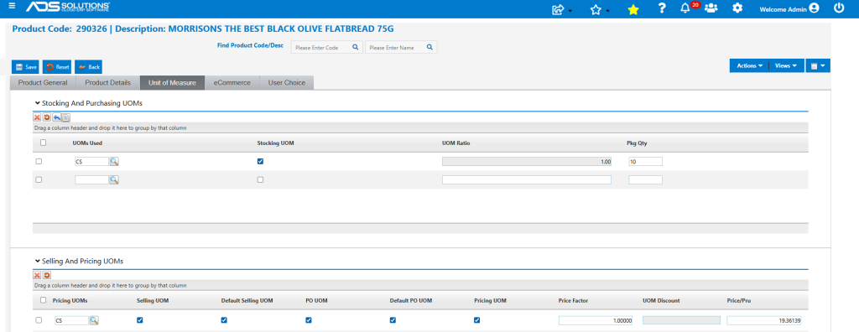
Task: Open the hamburger navigation menu
Action: click(x=12, y=6)
